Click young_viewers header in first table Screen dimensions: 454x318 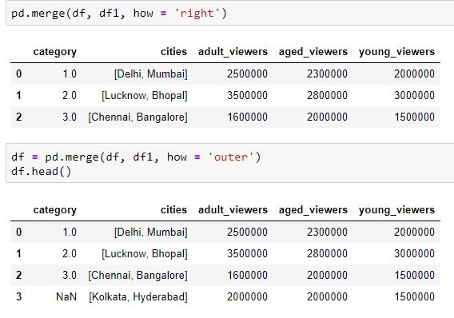tap(396, 51)
